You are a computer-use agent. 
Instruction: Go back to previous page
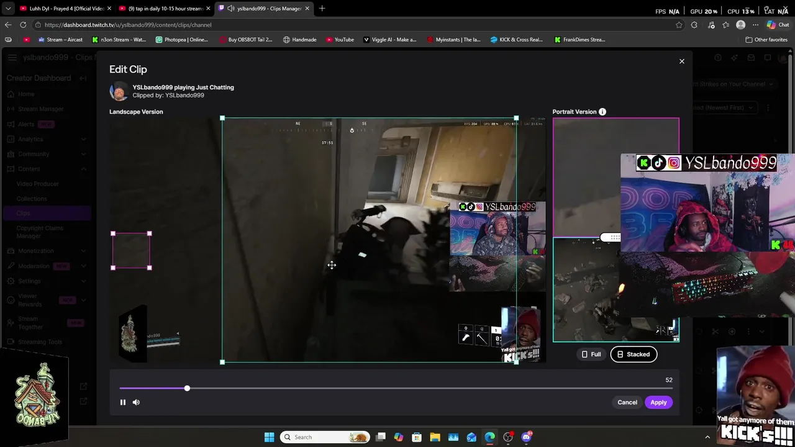pyautogui.click(x=8, y=25)
